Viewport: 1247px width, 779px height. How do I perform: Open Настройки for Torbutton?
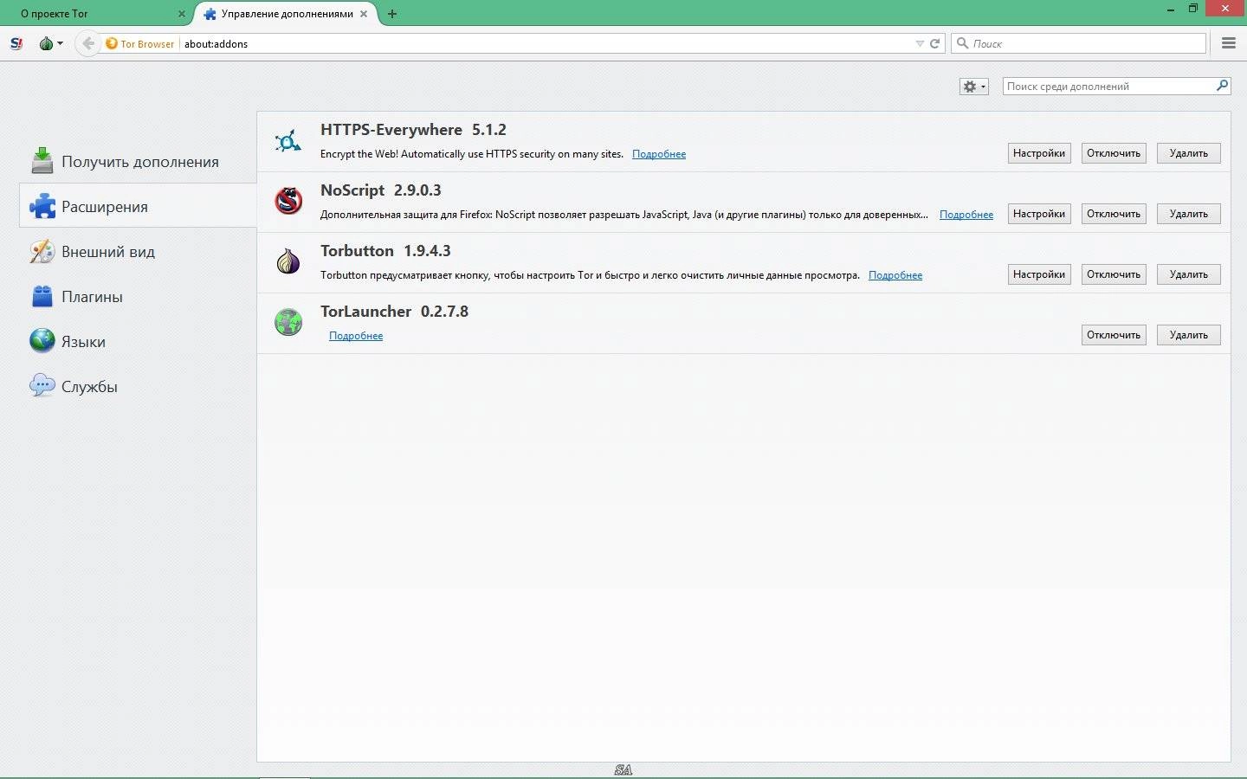[x=1039, y=274]
